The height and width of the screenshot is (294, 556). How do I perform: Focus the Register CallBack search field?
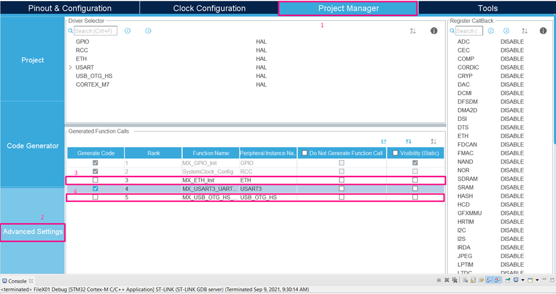(x=469, y=31)
